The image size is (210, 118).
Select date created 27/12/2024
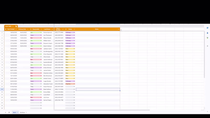14,43
